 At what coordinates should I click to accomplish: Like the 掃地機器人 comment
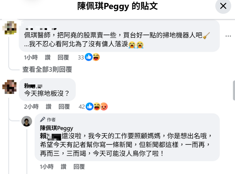coord(48,58)
